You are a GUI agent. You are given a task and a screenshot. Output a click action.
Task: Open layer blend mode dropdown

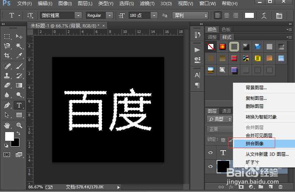click(220, 129)
